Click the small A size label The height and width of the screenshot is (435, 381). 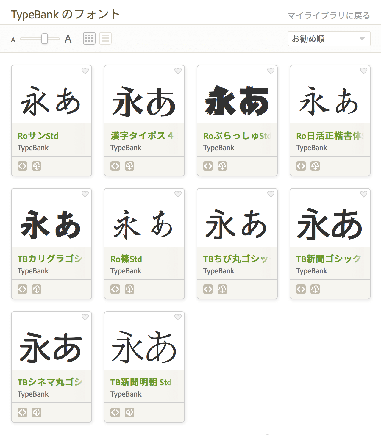[x=13, y=40]
